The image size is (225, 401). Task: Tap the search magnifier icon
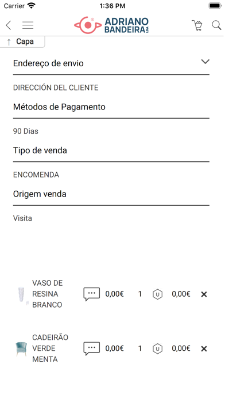click(x=216, y=25)
